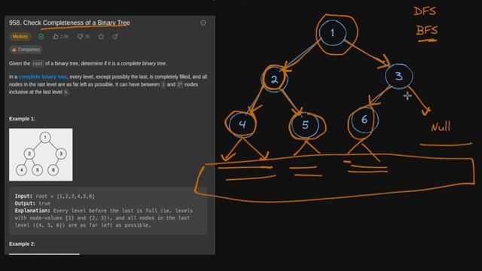Click the 'Example 1:' heading

coord(22,119)
